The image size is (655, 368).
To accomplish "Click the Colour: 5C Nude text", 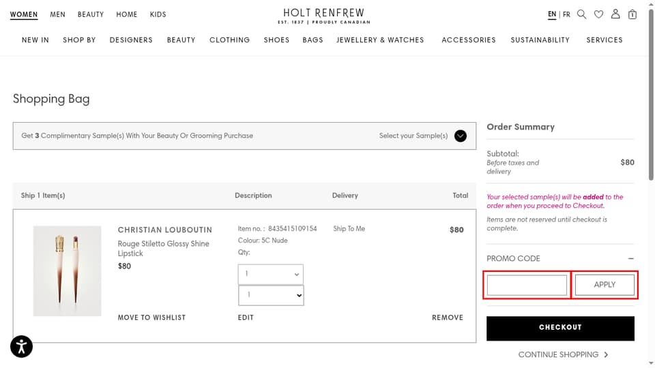I will 263,241.
